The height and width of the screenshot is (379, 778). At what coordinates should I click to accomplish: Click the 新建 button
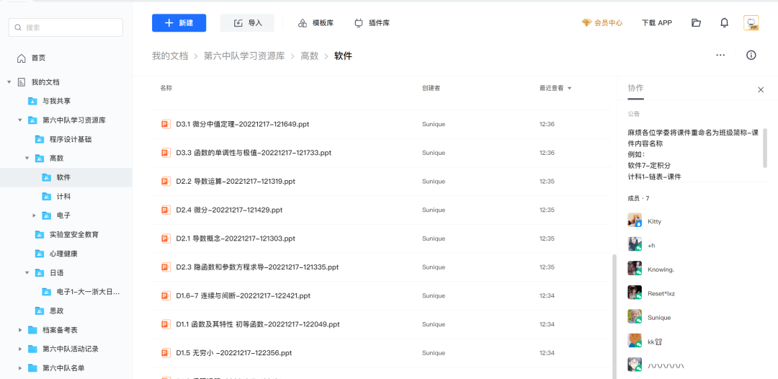pos(179,23)
